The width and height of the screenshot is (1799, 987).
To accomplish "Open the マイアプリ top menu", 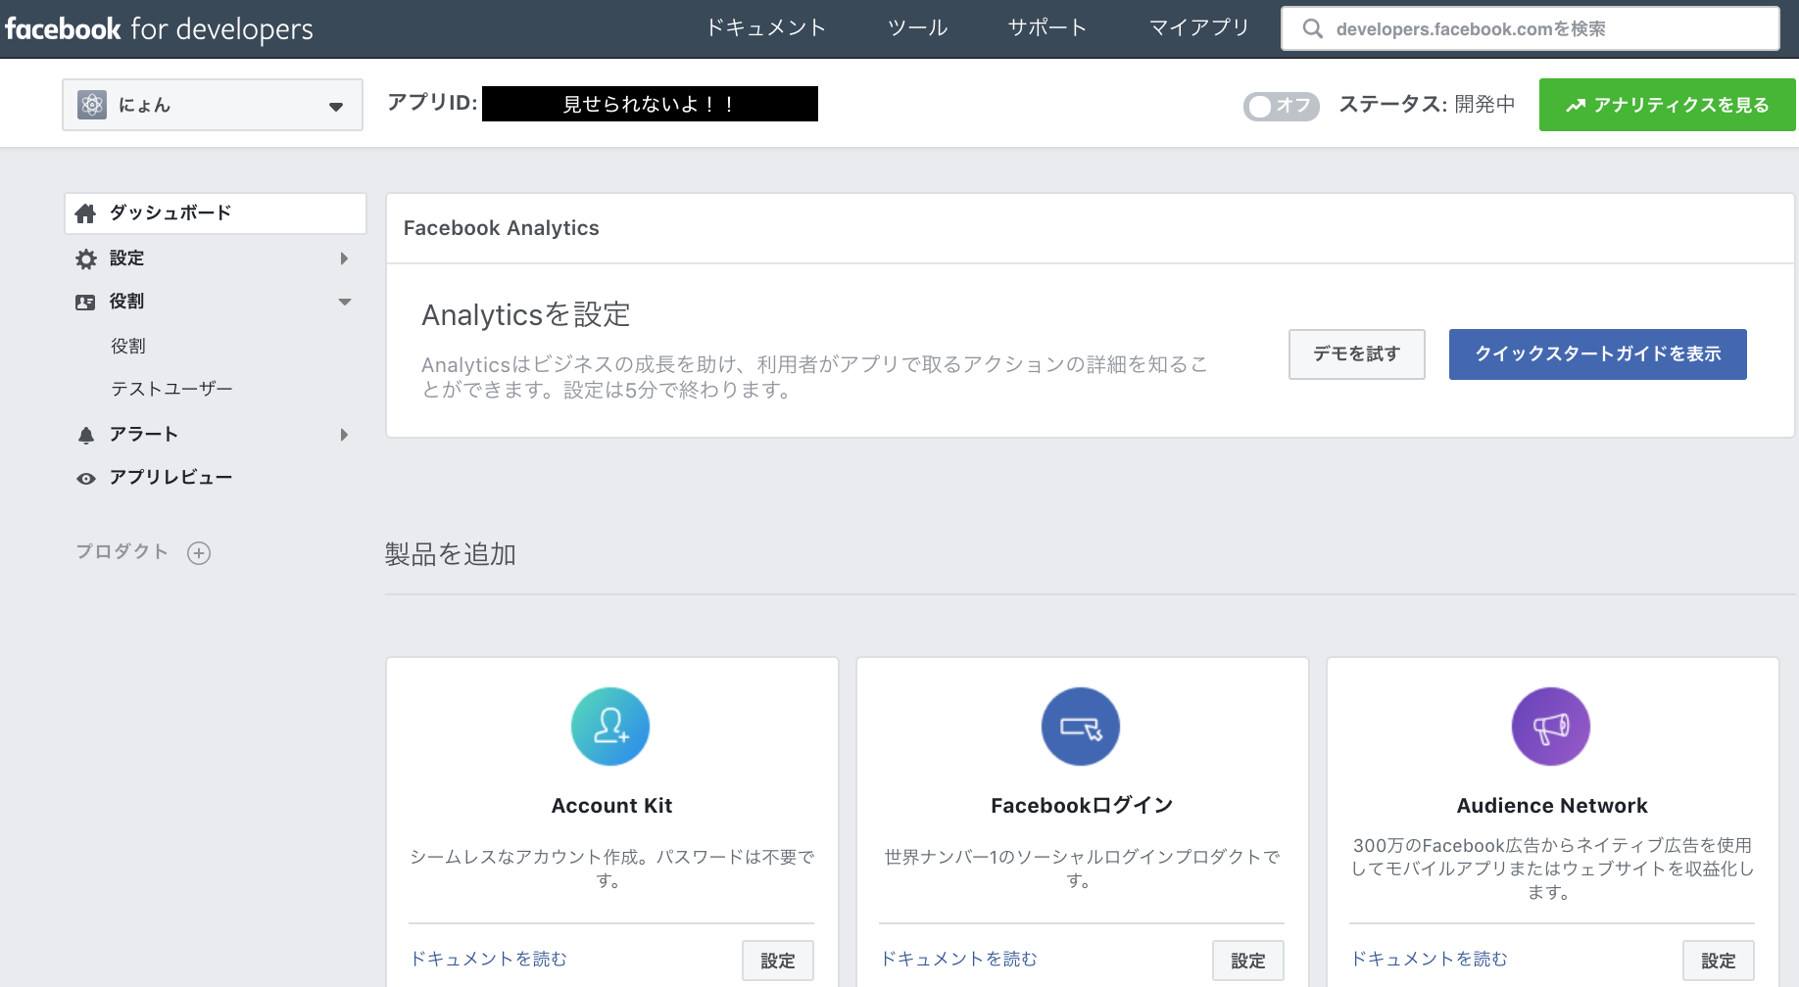I will 1199,27.
